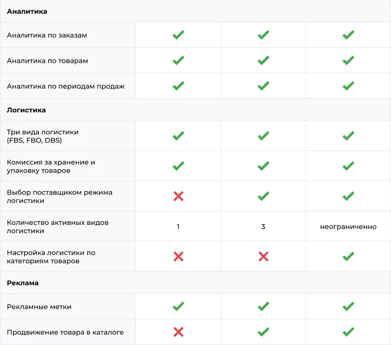Click middle-column checkmark for "Три вида логистики"
The width and height of the screenshot is (391, 345).
(x=263, y=136)
